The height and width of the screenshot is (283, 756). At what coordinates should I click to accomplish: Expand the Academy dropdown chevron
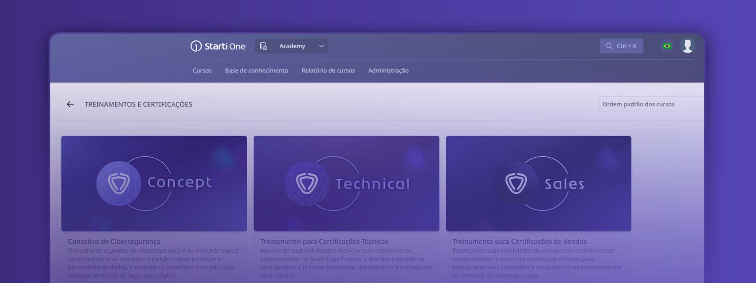coord(321,46)
